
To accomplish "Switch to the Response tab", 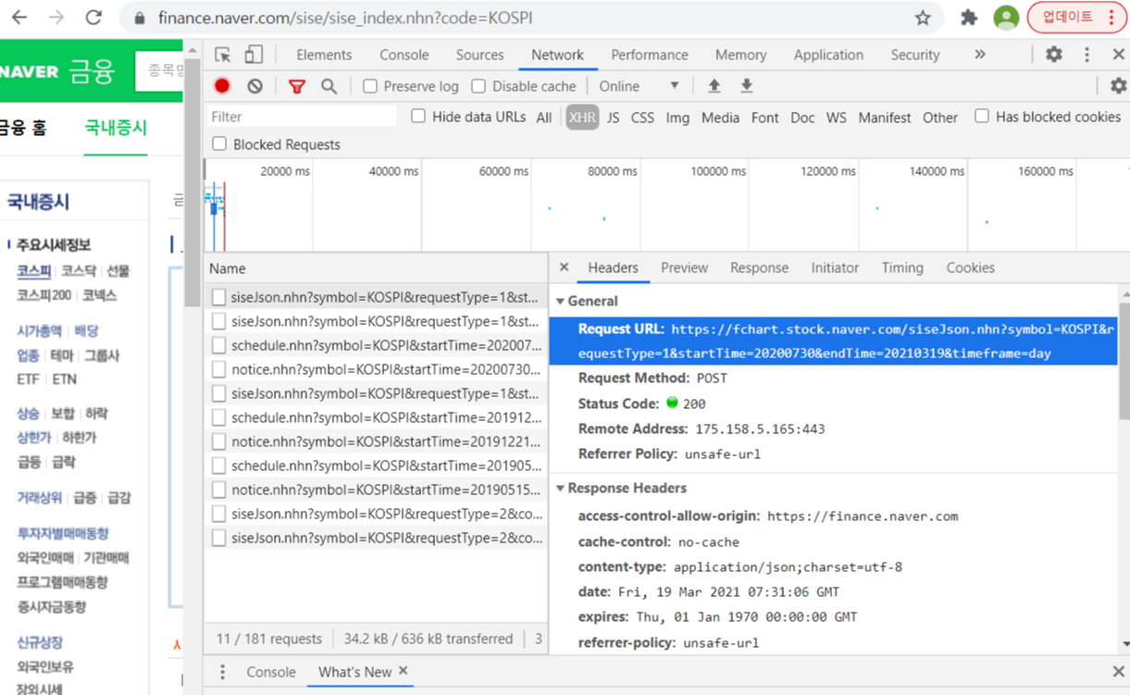I will 759,267.
